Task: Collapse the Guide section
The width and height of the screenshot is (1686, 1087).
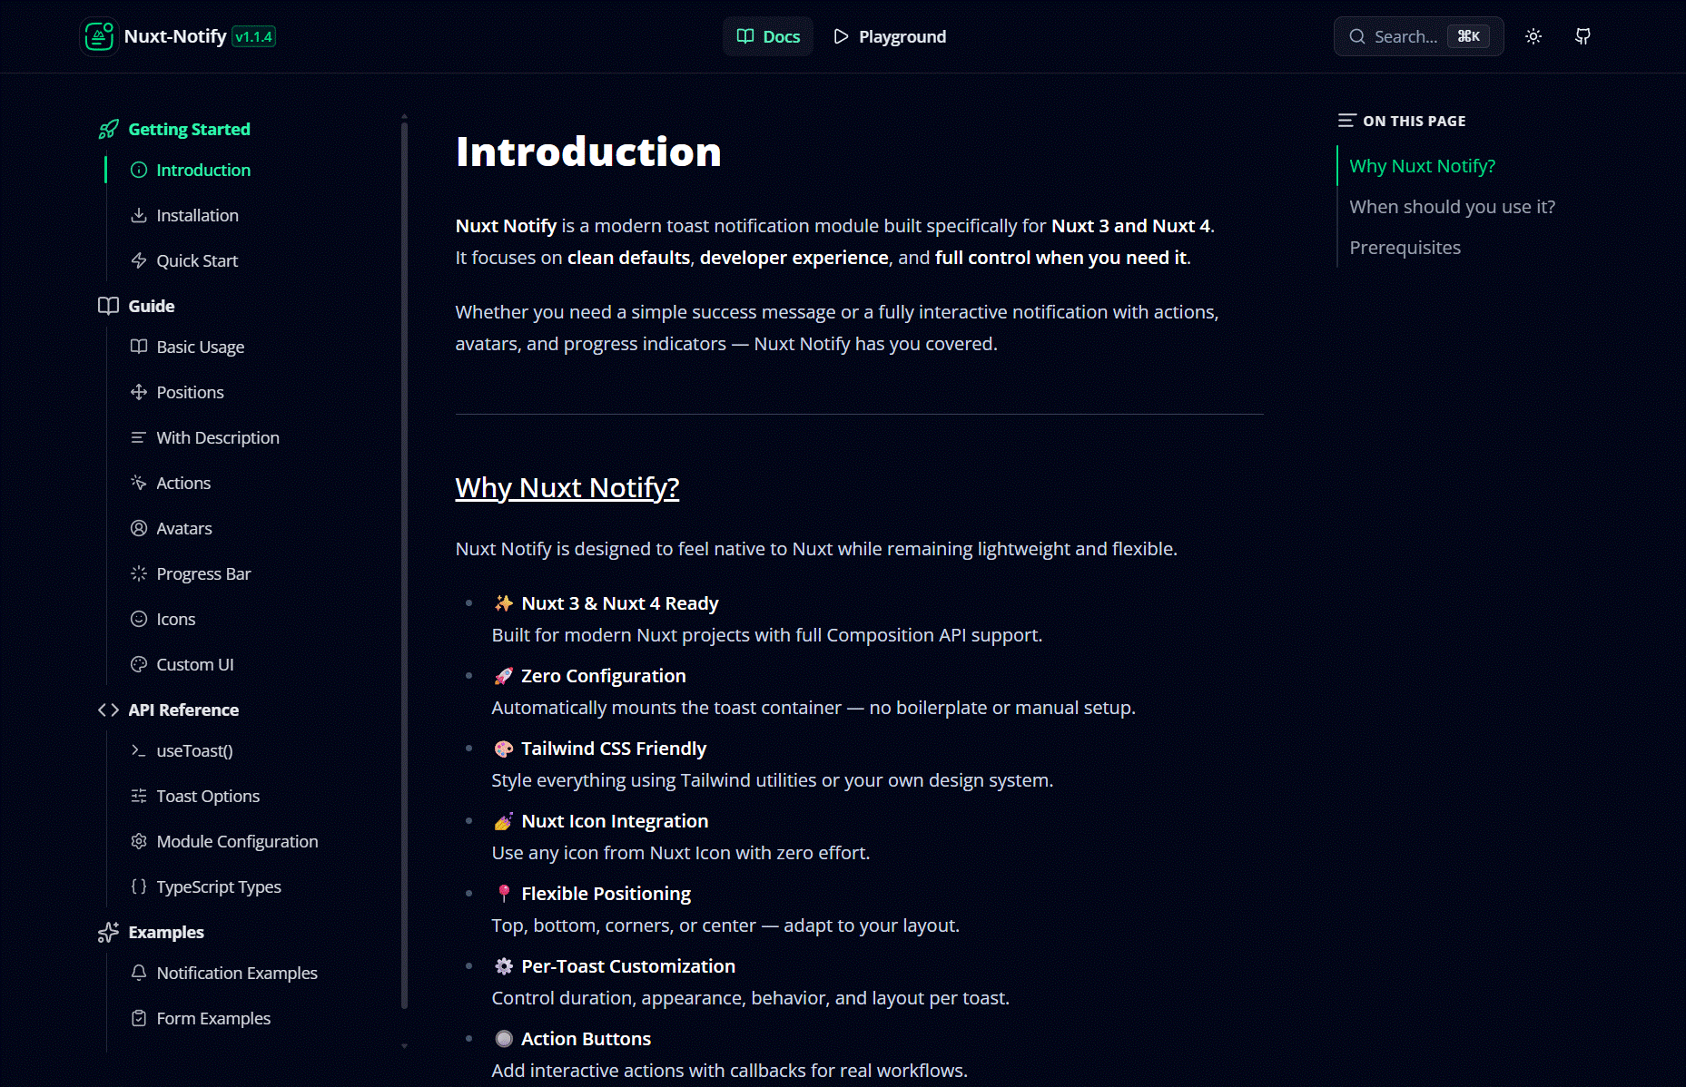Action: 150,306
